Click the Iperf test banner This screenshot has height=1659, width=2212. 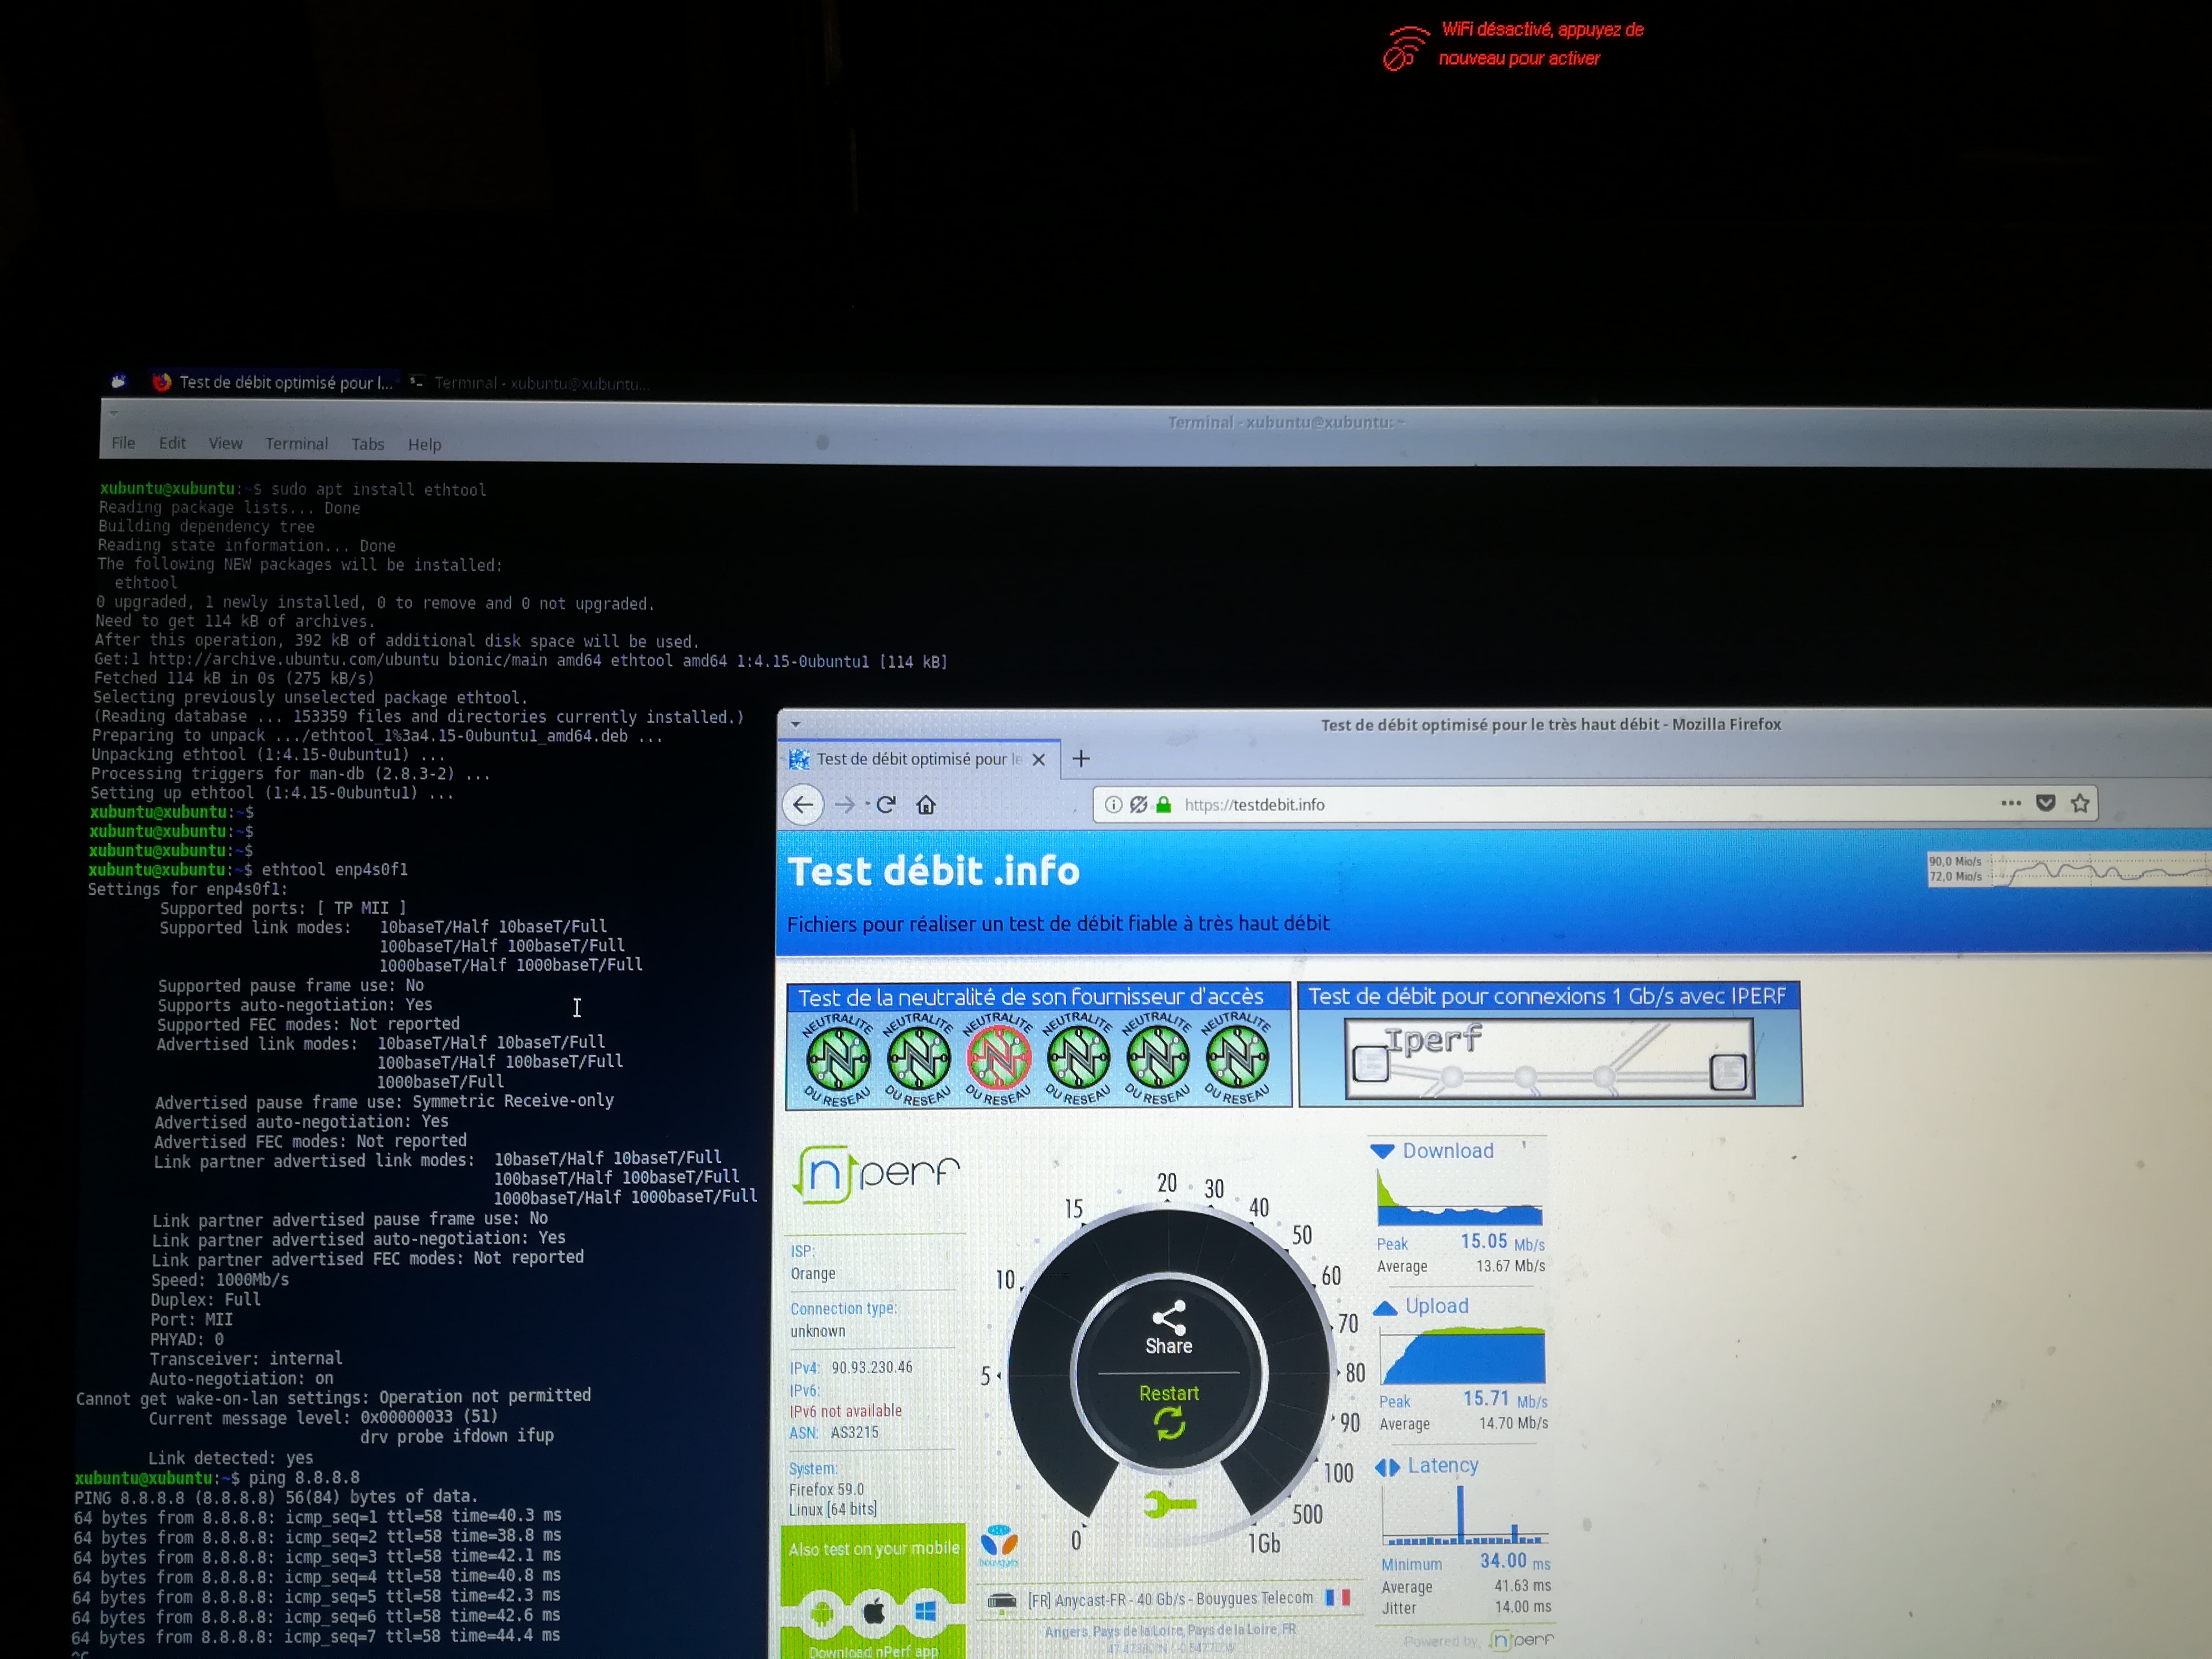1549,1058
